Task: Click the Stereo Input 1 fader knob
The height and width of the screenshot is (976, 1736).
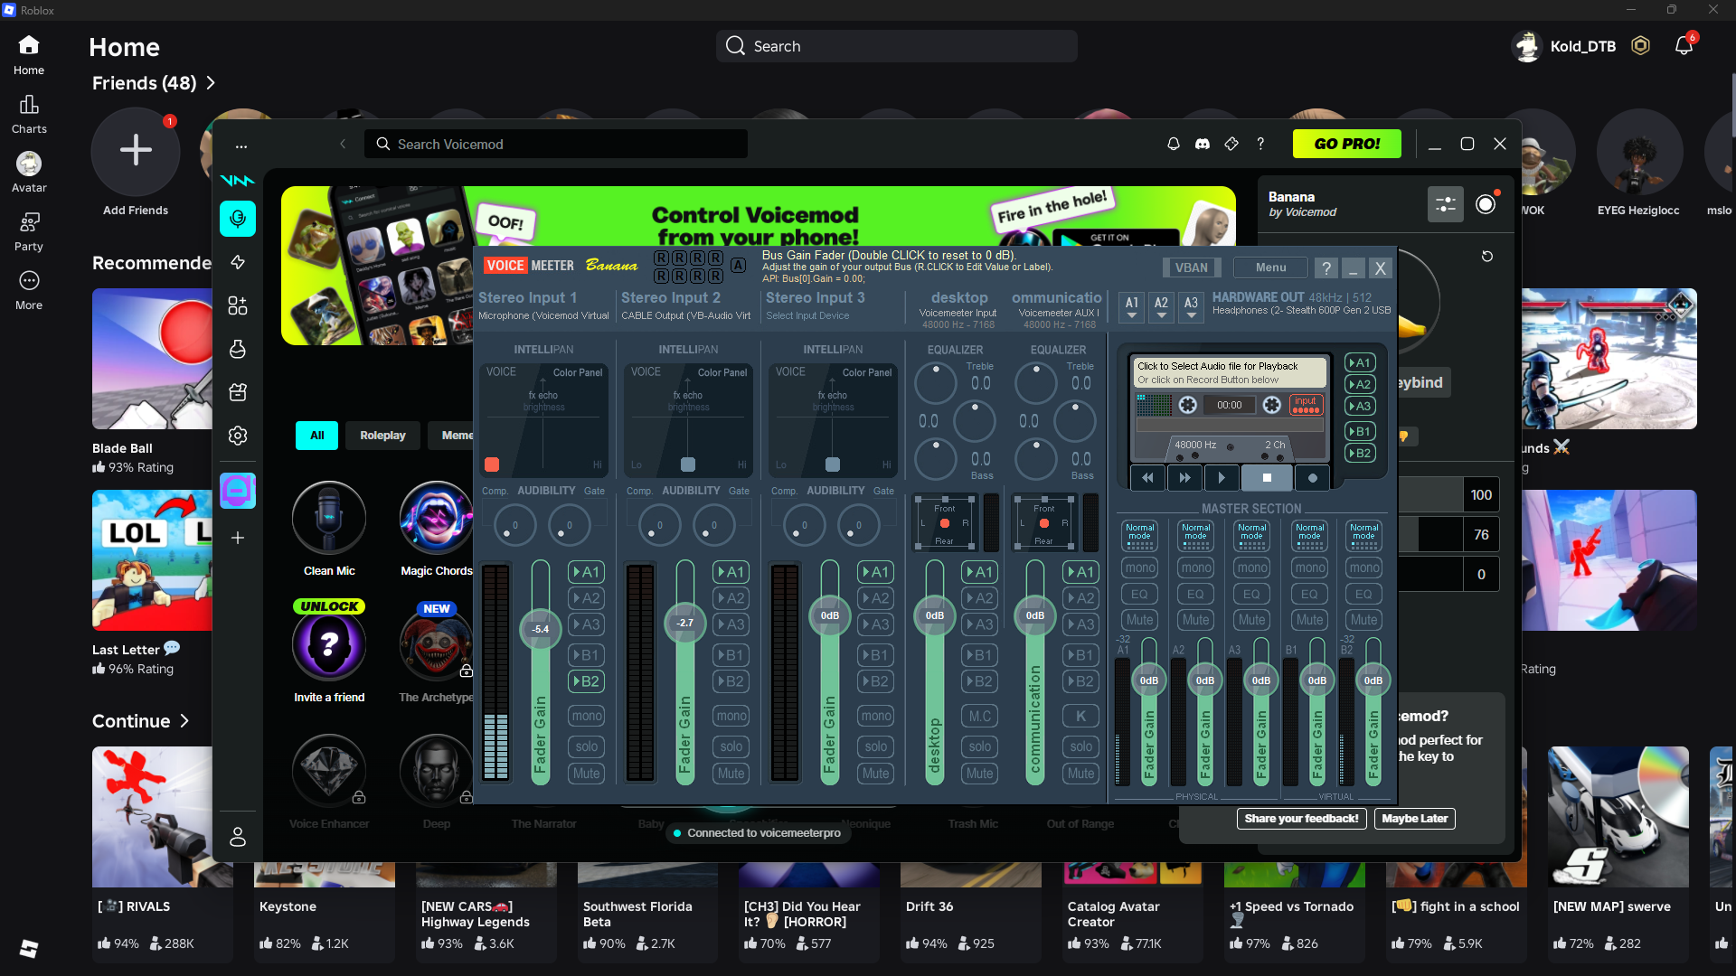Action: pyautogui.click(x=541, y=629)
